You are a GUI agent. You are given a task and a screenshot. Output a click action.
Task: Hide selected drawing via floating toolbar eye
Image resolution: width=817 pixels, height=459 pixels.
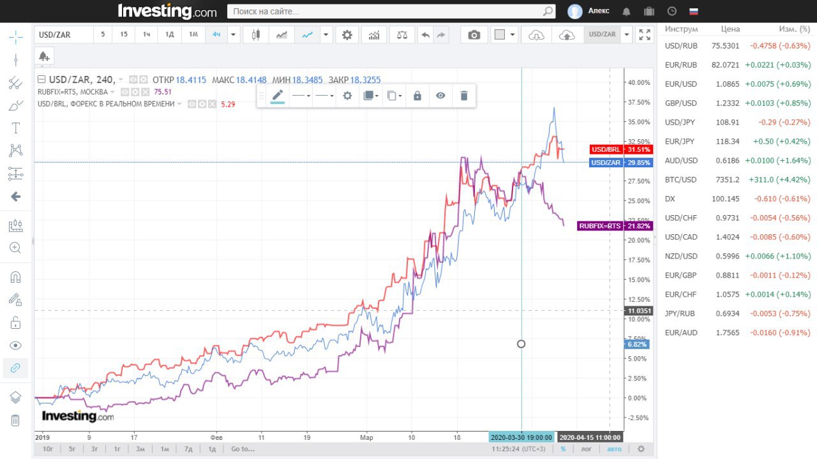[x=440, y=96]
